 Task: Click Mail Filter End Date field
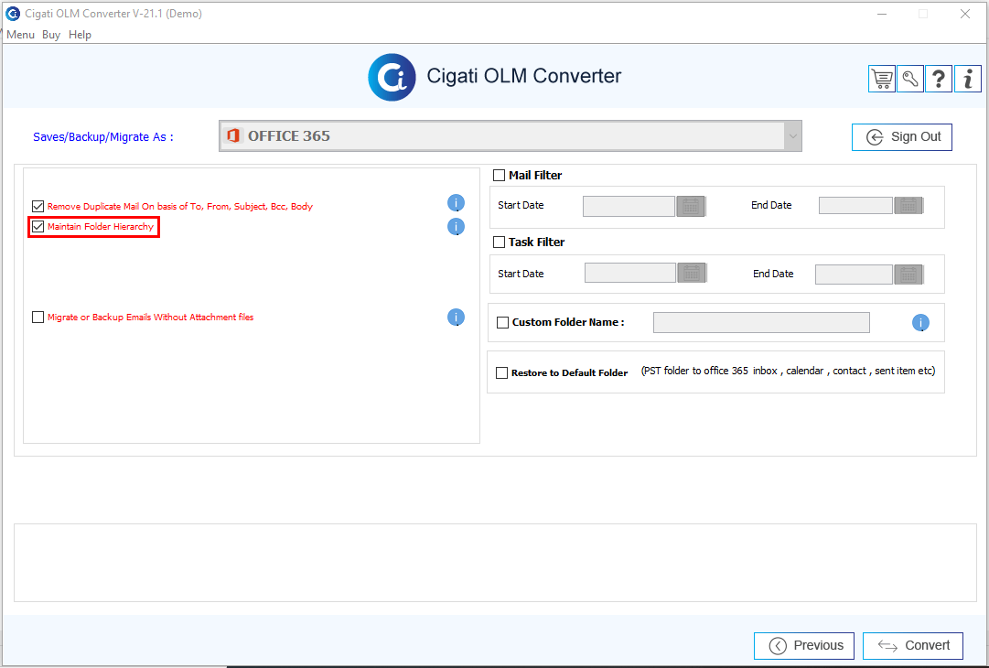(856, 206)
